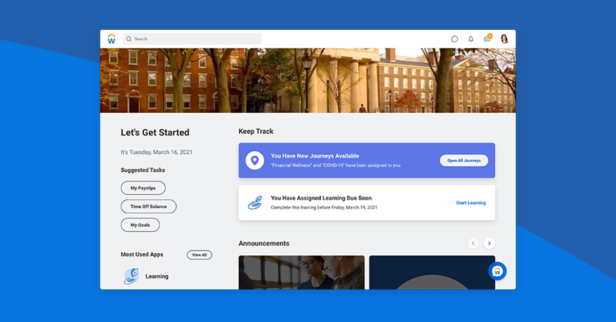Screen dimensions: 616x322
Task: Click the magnifier icon in search bar
Action: (x=129, y=39)
